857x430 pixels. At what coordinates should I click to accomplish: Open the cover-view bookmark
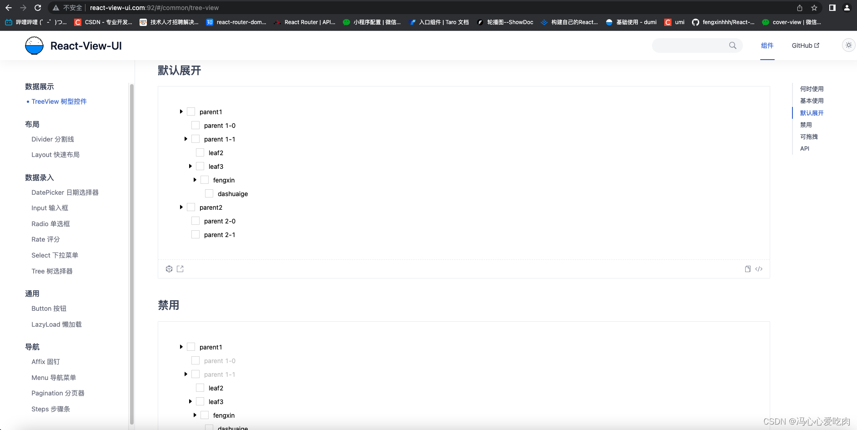click(792, 22)
